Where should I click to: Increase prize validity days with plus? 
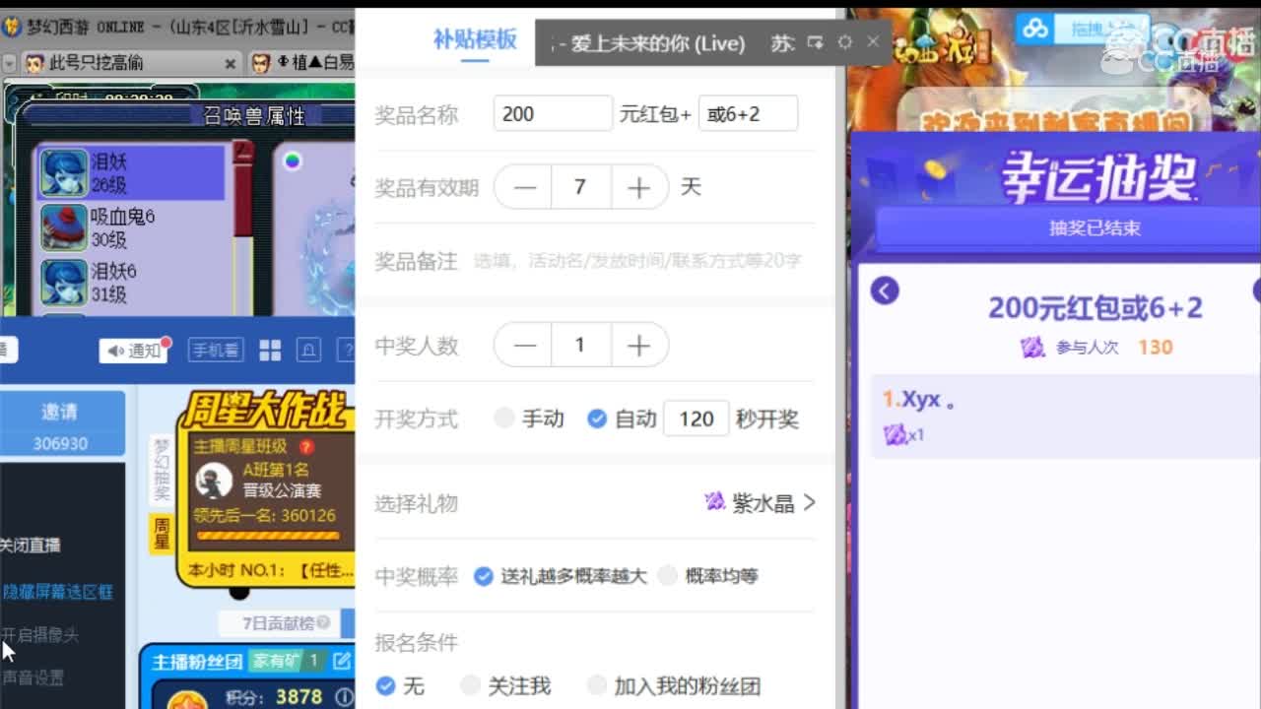[x=638, y=187]
